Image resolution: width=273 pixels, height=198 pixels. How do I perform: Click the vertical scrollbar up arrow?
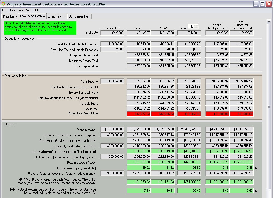(x=269, y=22)
